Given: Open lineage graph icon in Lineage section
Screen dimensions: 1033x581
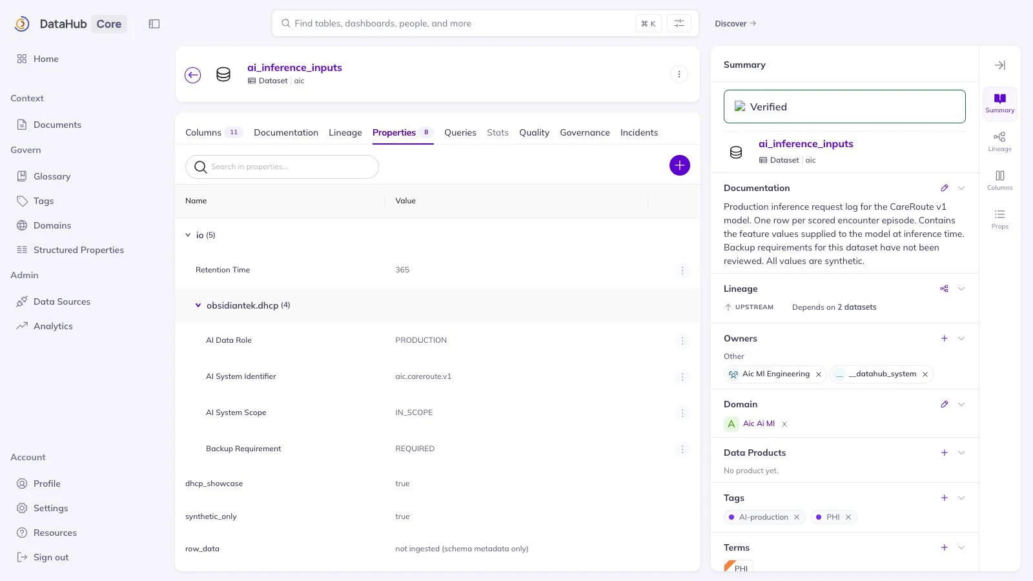Looking at the screenshot, I should coord(944,289).
